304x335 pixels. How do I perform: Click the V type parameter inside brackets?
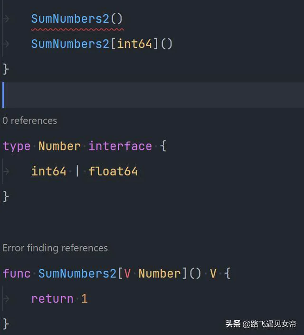coord(127,274)
